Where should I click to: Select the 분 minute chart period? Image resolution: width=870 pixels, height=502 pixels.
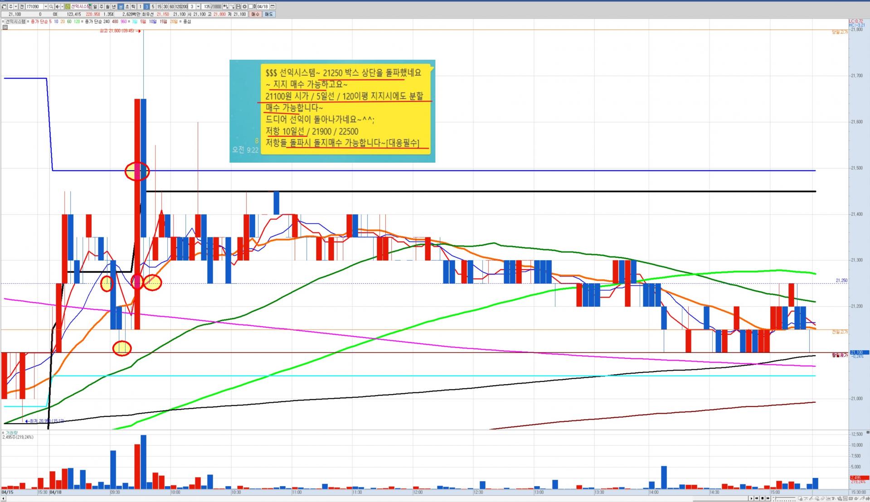[x=120, y=7]
